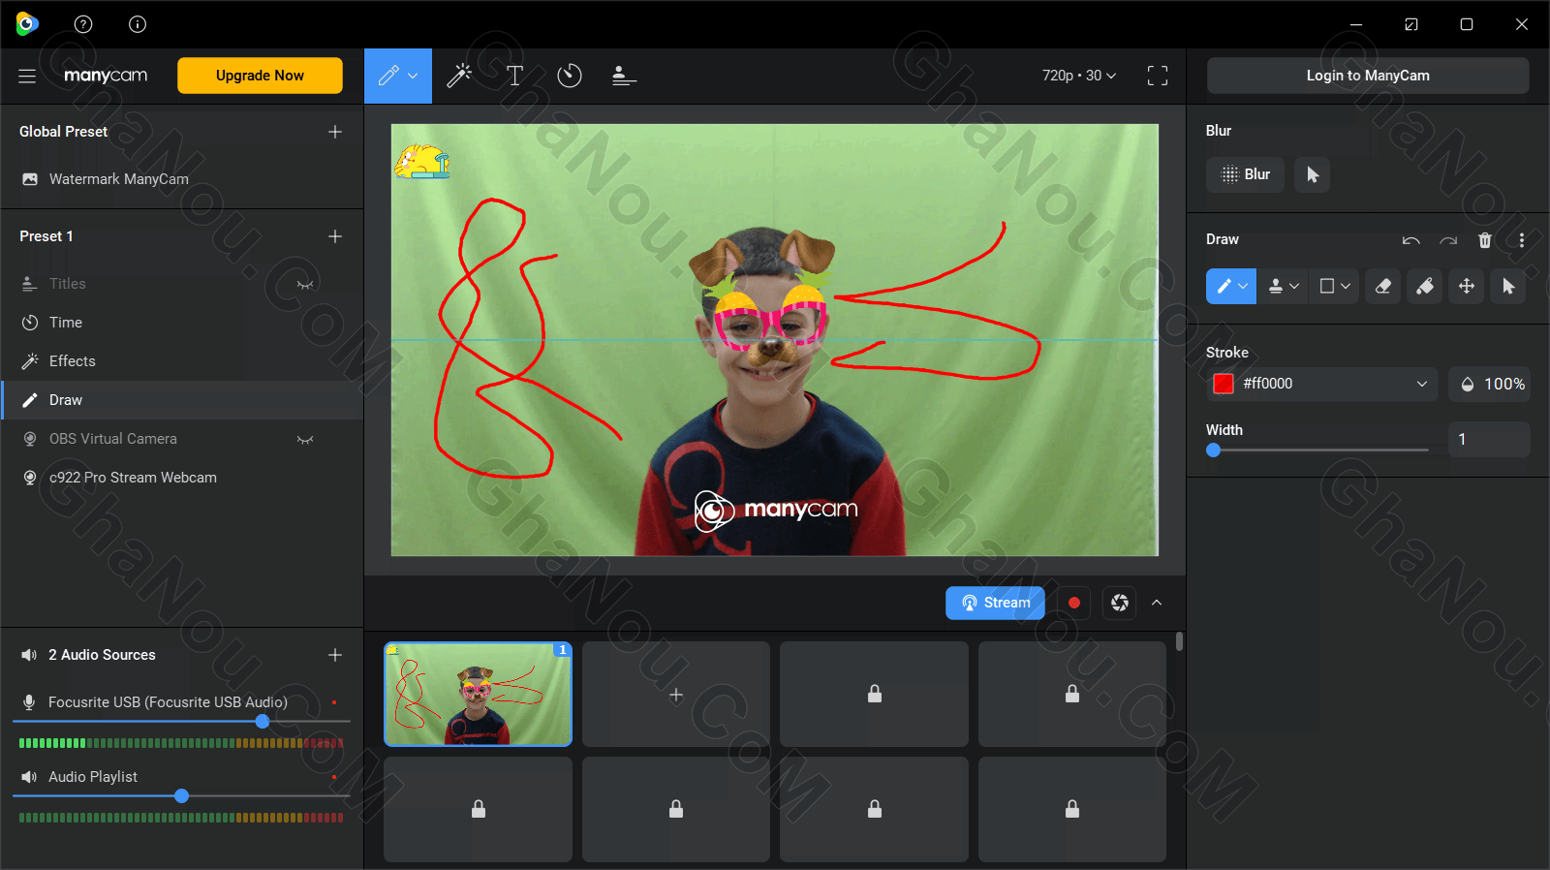Start recording with the red record button
This screenshot has width=1550, height=870.
pos(1073,603)
